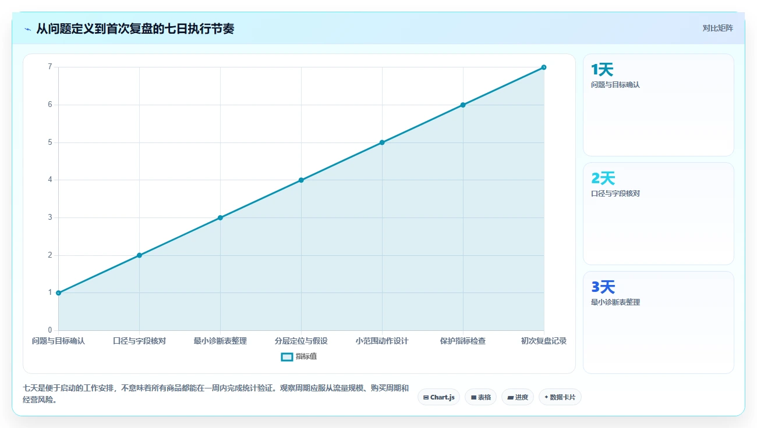Image resolution: width=757 pixels, height=428 pixels.
Task: Select the data point above 最小诊断表整理
Action: point(220,217)
